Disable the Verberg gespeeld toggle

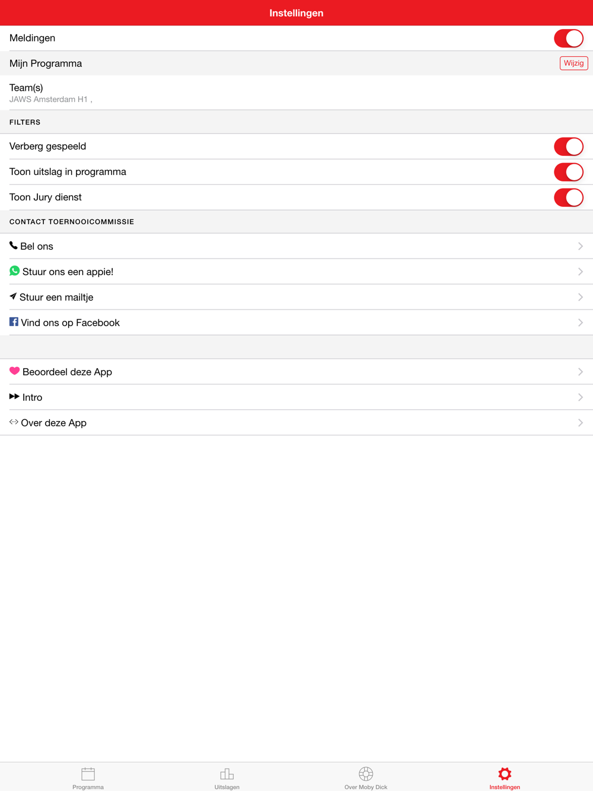(x=569, y=146)
